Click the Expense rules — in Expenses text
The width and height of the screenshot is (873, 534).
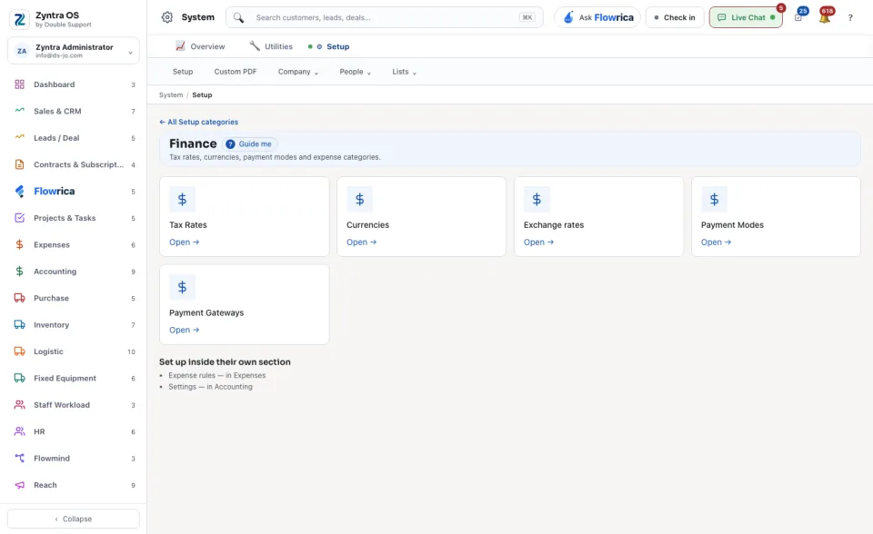217,375
